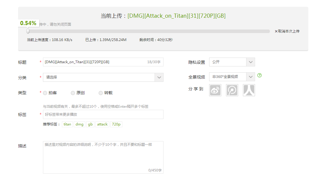Add the recommended tag titan

(67, 124)
